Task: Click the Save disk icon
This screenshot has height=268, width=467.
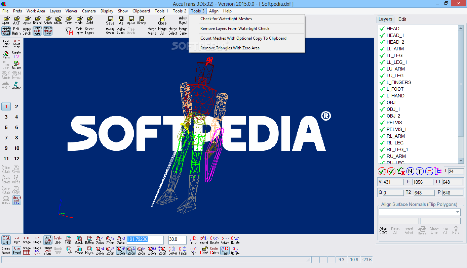Action: click(x=110, y=20)
